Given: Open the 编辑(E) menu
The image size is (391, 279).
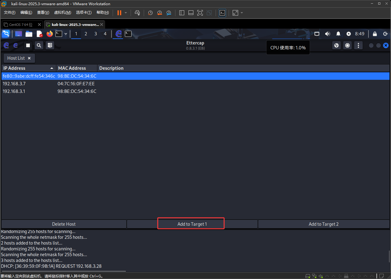Looking at the screenshot, I should coord(26,12).
